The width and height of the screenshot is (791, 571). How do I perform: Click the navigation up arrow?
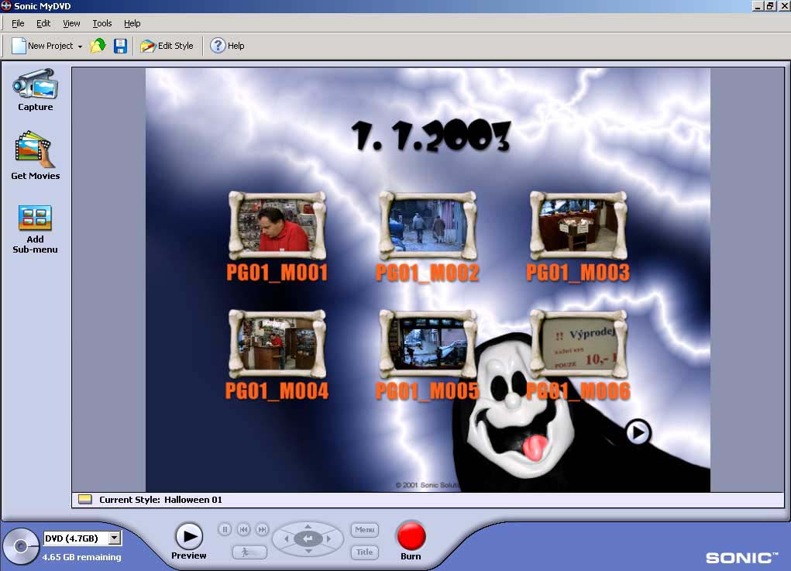pyautogui.click(x=308, y=527)
